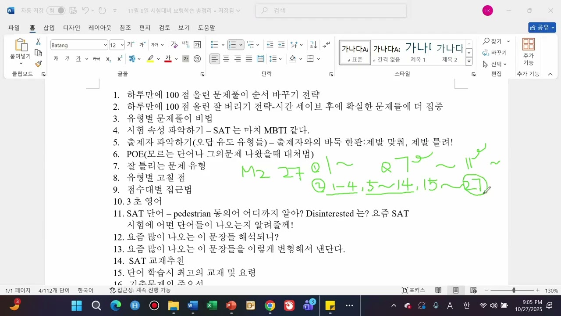Screen dimensions: 561x316
Task: Decrease font size with shrink button
Action: (142, 45)
